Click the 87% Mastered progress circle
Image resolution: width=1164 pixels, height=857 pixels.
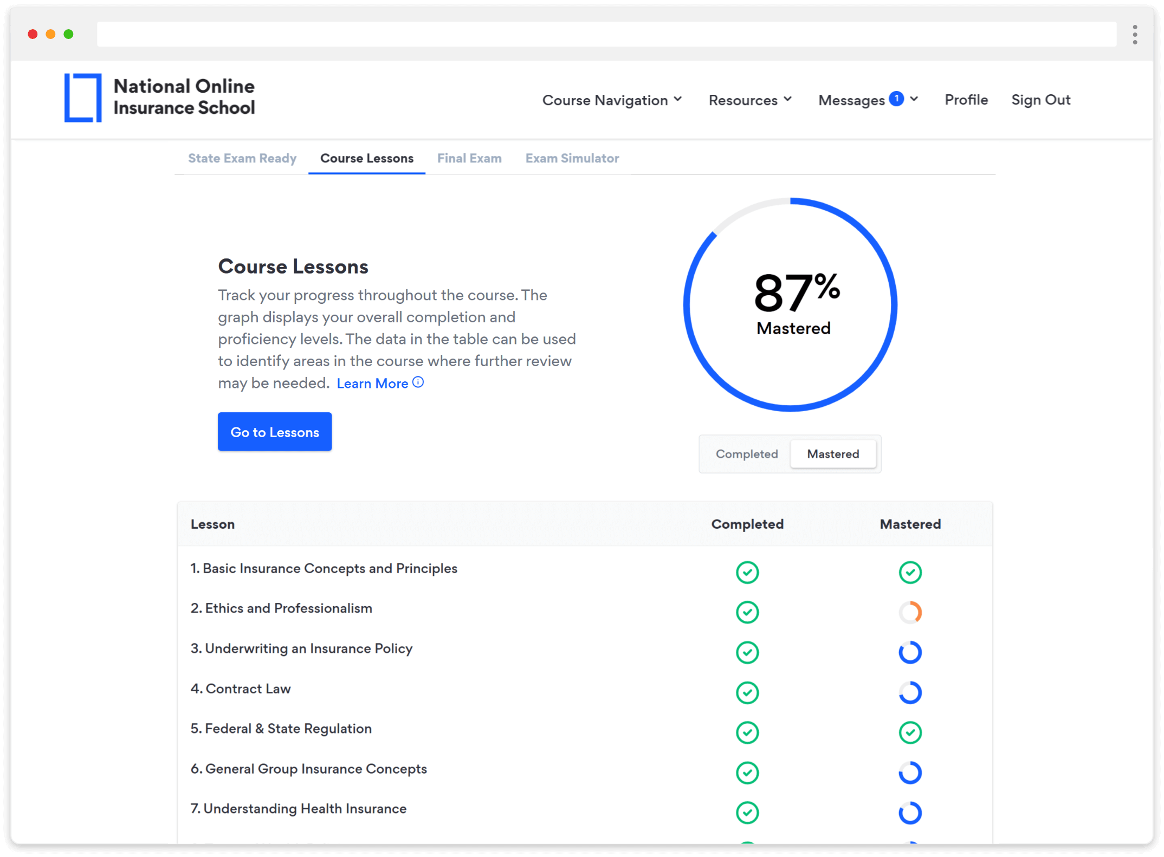pyautogui.click(x=790, y=304)
